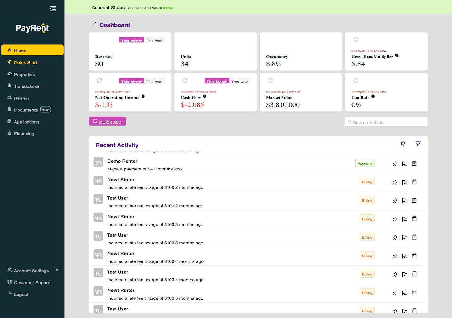Refresh the Market Value card

270,81
